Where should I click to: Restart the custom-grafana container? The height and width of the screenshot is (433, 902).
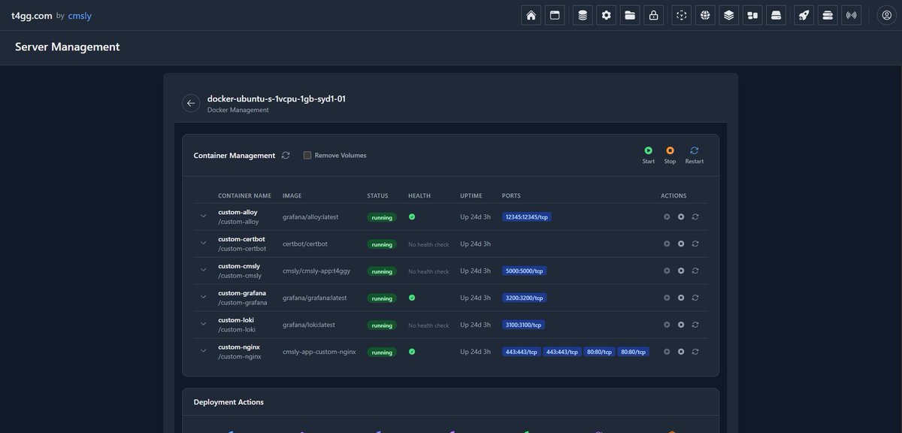pyautogui.click(x=695, y=298)
